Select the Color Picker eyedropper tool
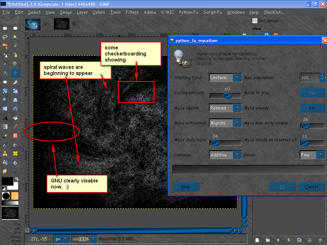 5,64
